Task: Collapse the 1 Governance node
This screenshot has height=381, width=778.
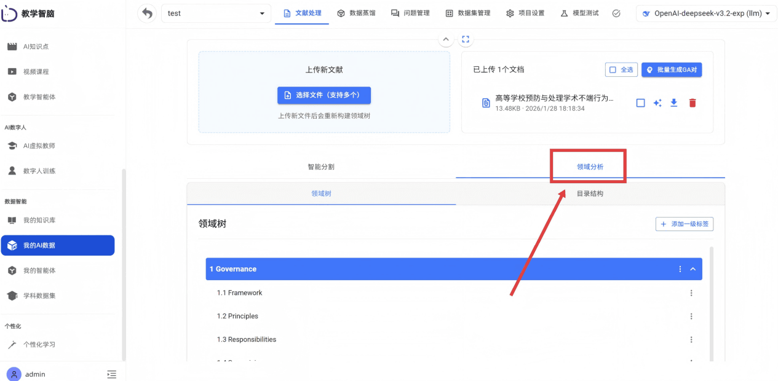Action: tap(693, 269)
